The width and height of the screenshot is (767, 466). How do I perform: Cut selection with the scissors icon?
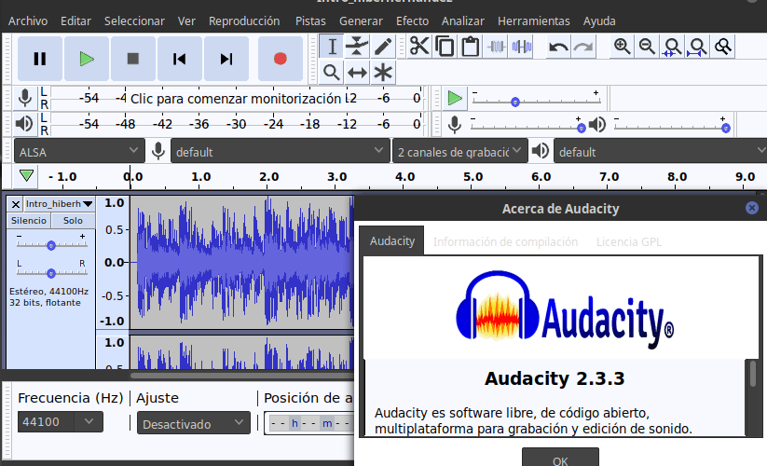[x=419, y=47]
